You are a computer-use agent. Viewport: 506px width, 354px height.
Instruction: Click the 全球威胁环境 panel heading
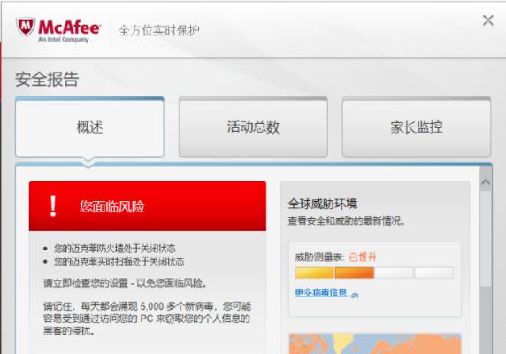pyautogui.click(x=323, y=204)
